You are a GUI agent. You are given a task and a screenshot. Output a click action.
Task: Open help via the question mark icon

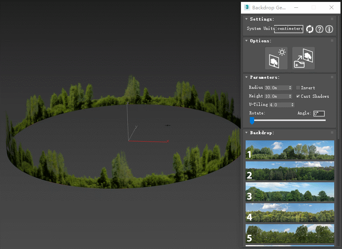[319, 29]
